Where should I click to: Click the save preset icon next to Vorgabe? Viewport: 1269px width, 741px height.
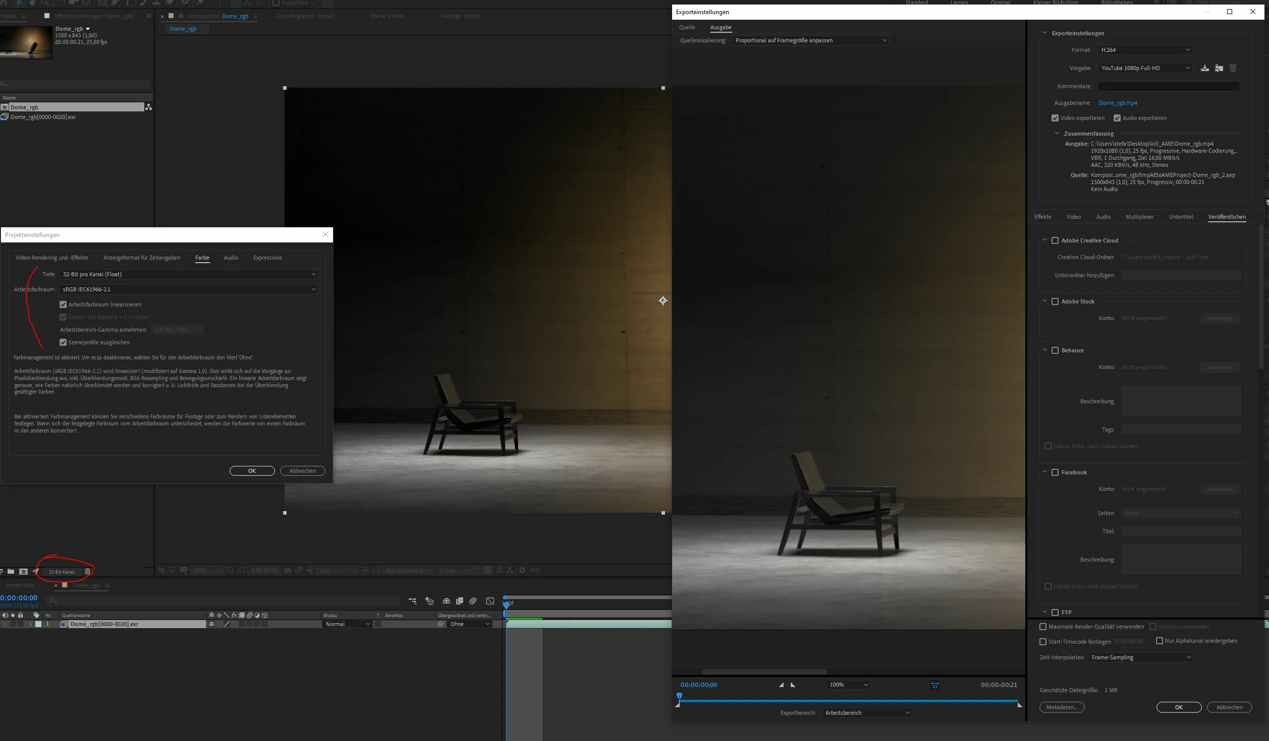point(1204,68)
